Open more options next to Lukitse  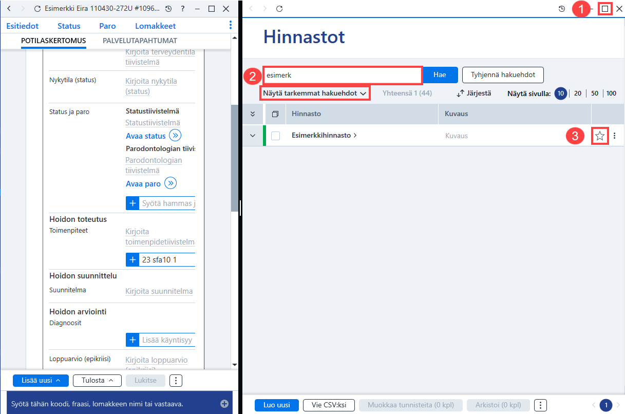tap(176, 381)
